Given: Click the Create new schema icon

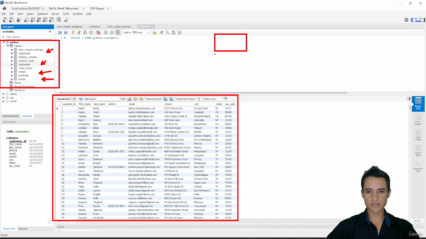Looking at the screenshot, I should coord(27,20).
